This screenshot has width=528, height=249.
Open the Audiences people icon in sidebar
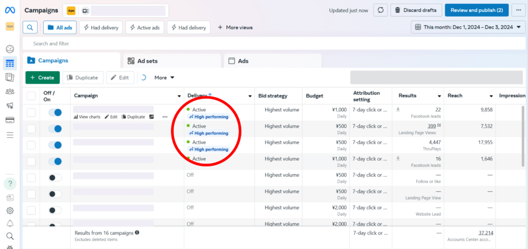(9, 92)
